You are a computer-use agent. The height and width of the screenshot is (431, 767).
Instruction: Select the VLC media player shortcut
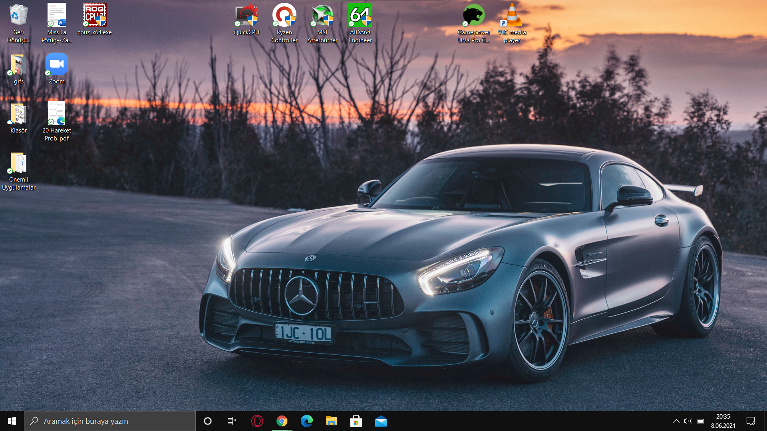pos(512,23)
